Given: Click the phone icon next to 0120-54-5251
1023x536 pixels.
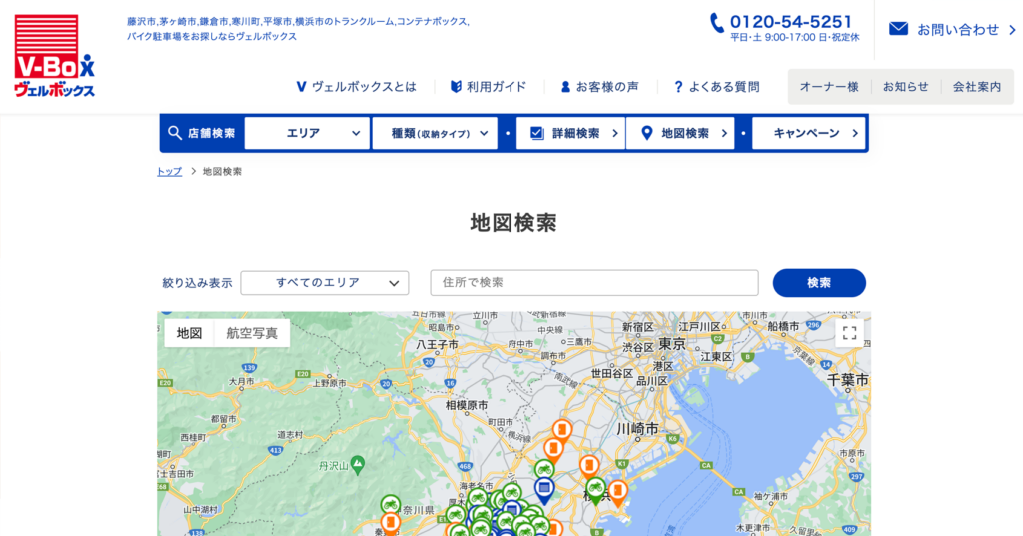Looking at the screenshot, I should [x=717, y=22].
